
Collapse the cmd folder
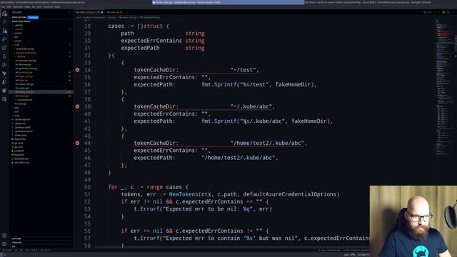17,45
